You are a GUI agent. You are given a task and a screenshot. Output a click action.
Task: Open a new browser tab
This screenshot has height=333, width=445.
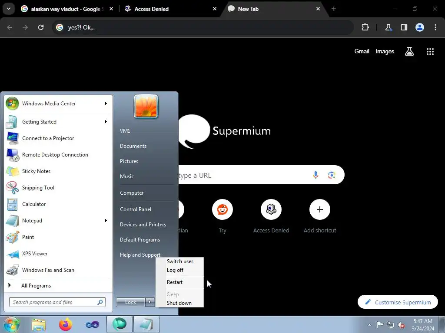pos(334,9)
